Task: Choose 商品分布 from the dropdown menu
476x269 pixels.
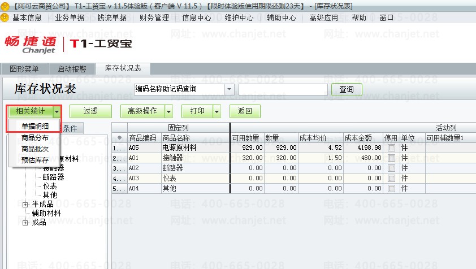Action: coord(34,137)
